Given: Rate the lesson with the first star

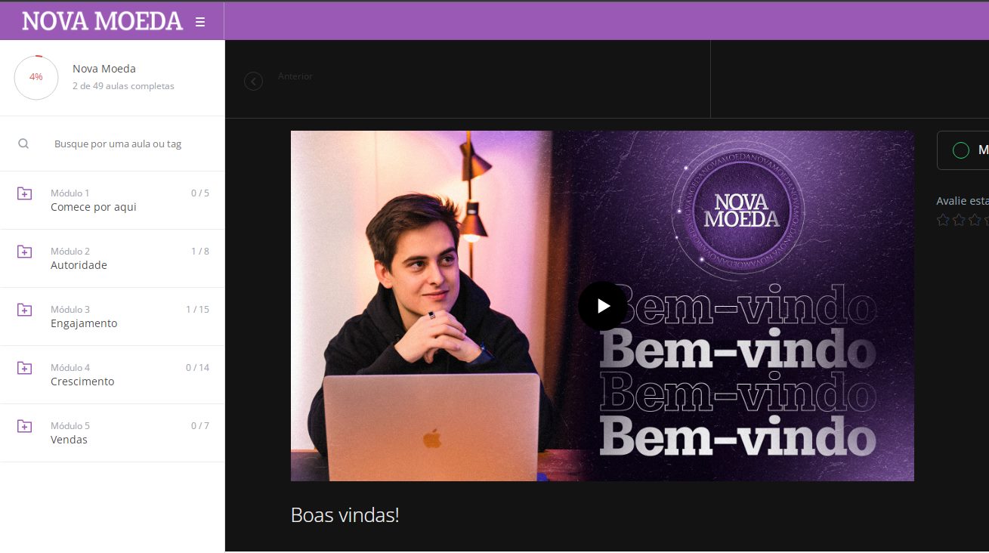Looking at the screenshot, I should click(x=943, y=220).
